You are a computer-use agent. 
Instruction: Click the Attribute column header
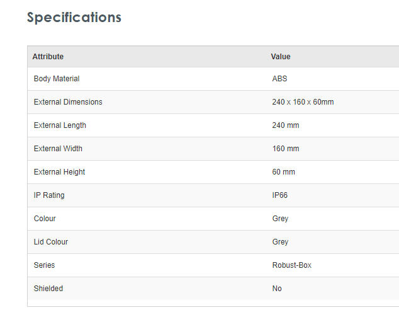[x=48, y=57]
